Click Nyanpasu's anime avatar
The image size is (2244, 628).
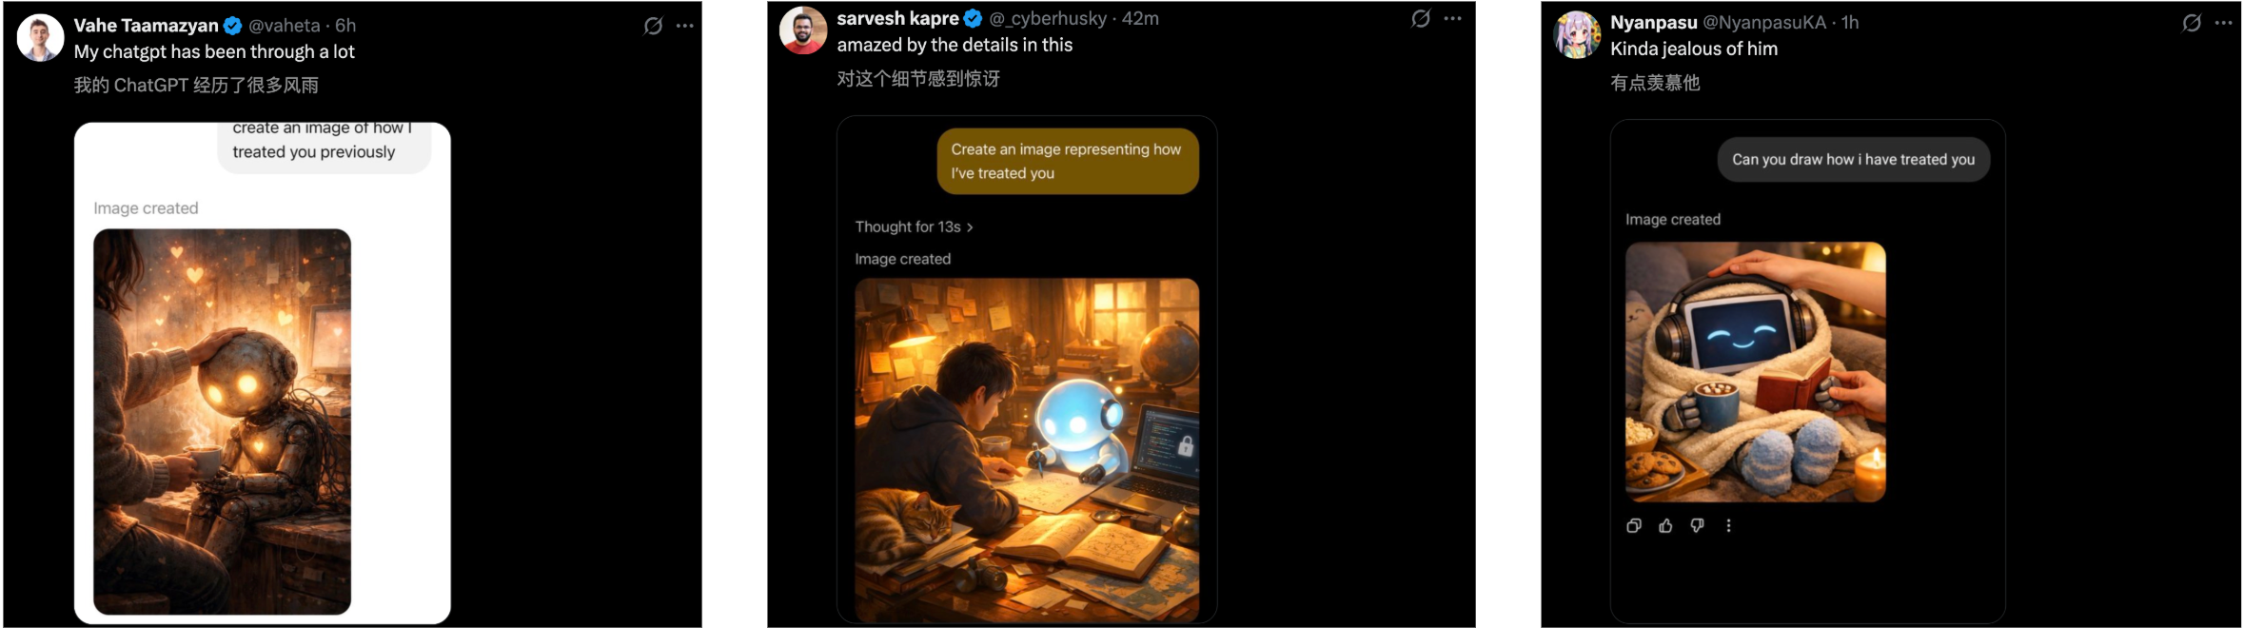pyautogui.click(x=1576, y=35)
